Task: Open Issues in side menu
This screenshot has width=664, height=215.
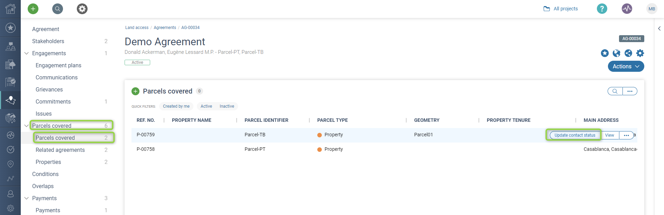Action: [x=44, y=114]
